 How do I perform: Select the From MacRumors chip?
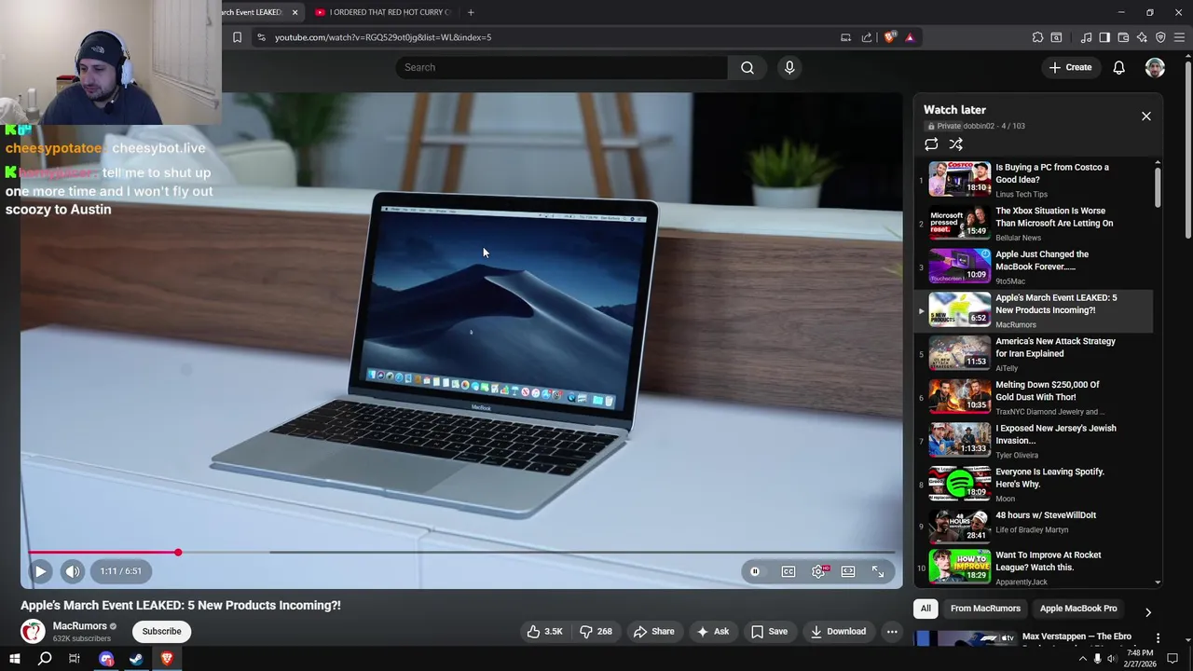(985, 609)
